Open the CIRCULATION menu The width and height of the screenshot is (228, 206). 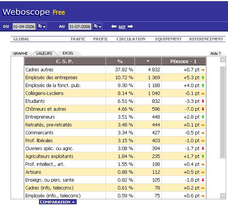131,39
